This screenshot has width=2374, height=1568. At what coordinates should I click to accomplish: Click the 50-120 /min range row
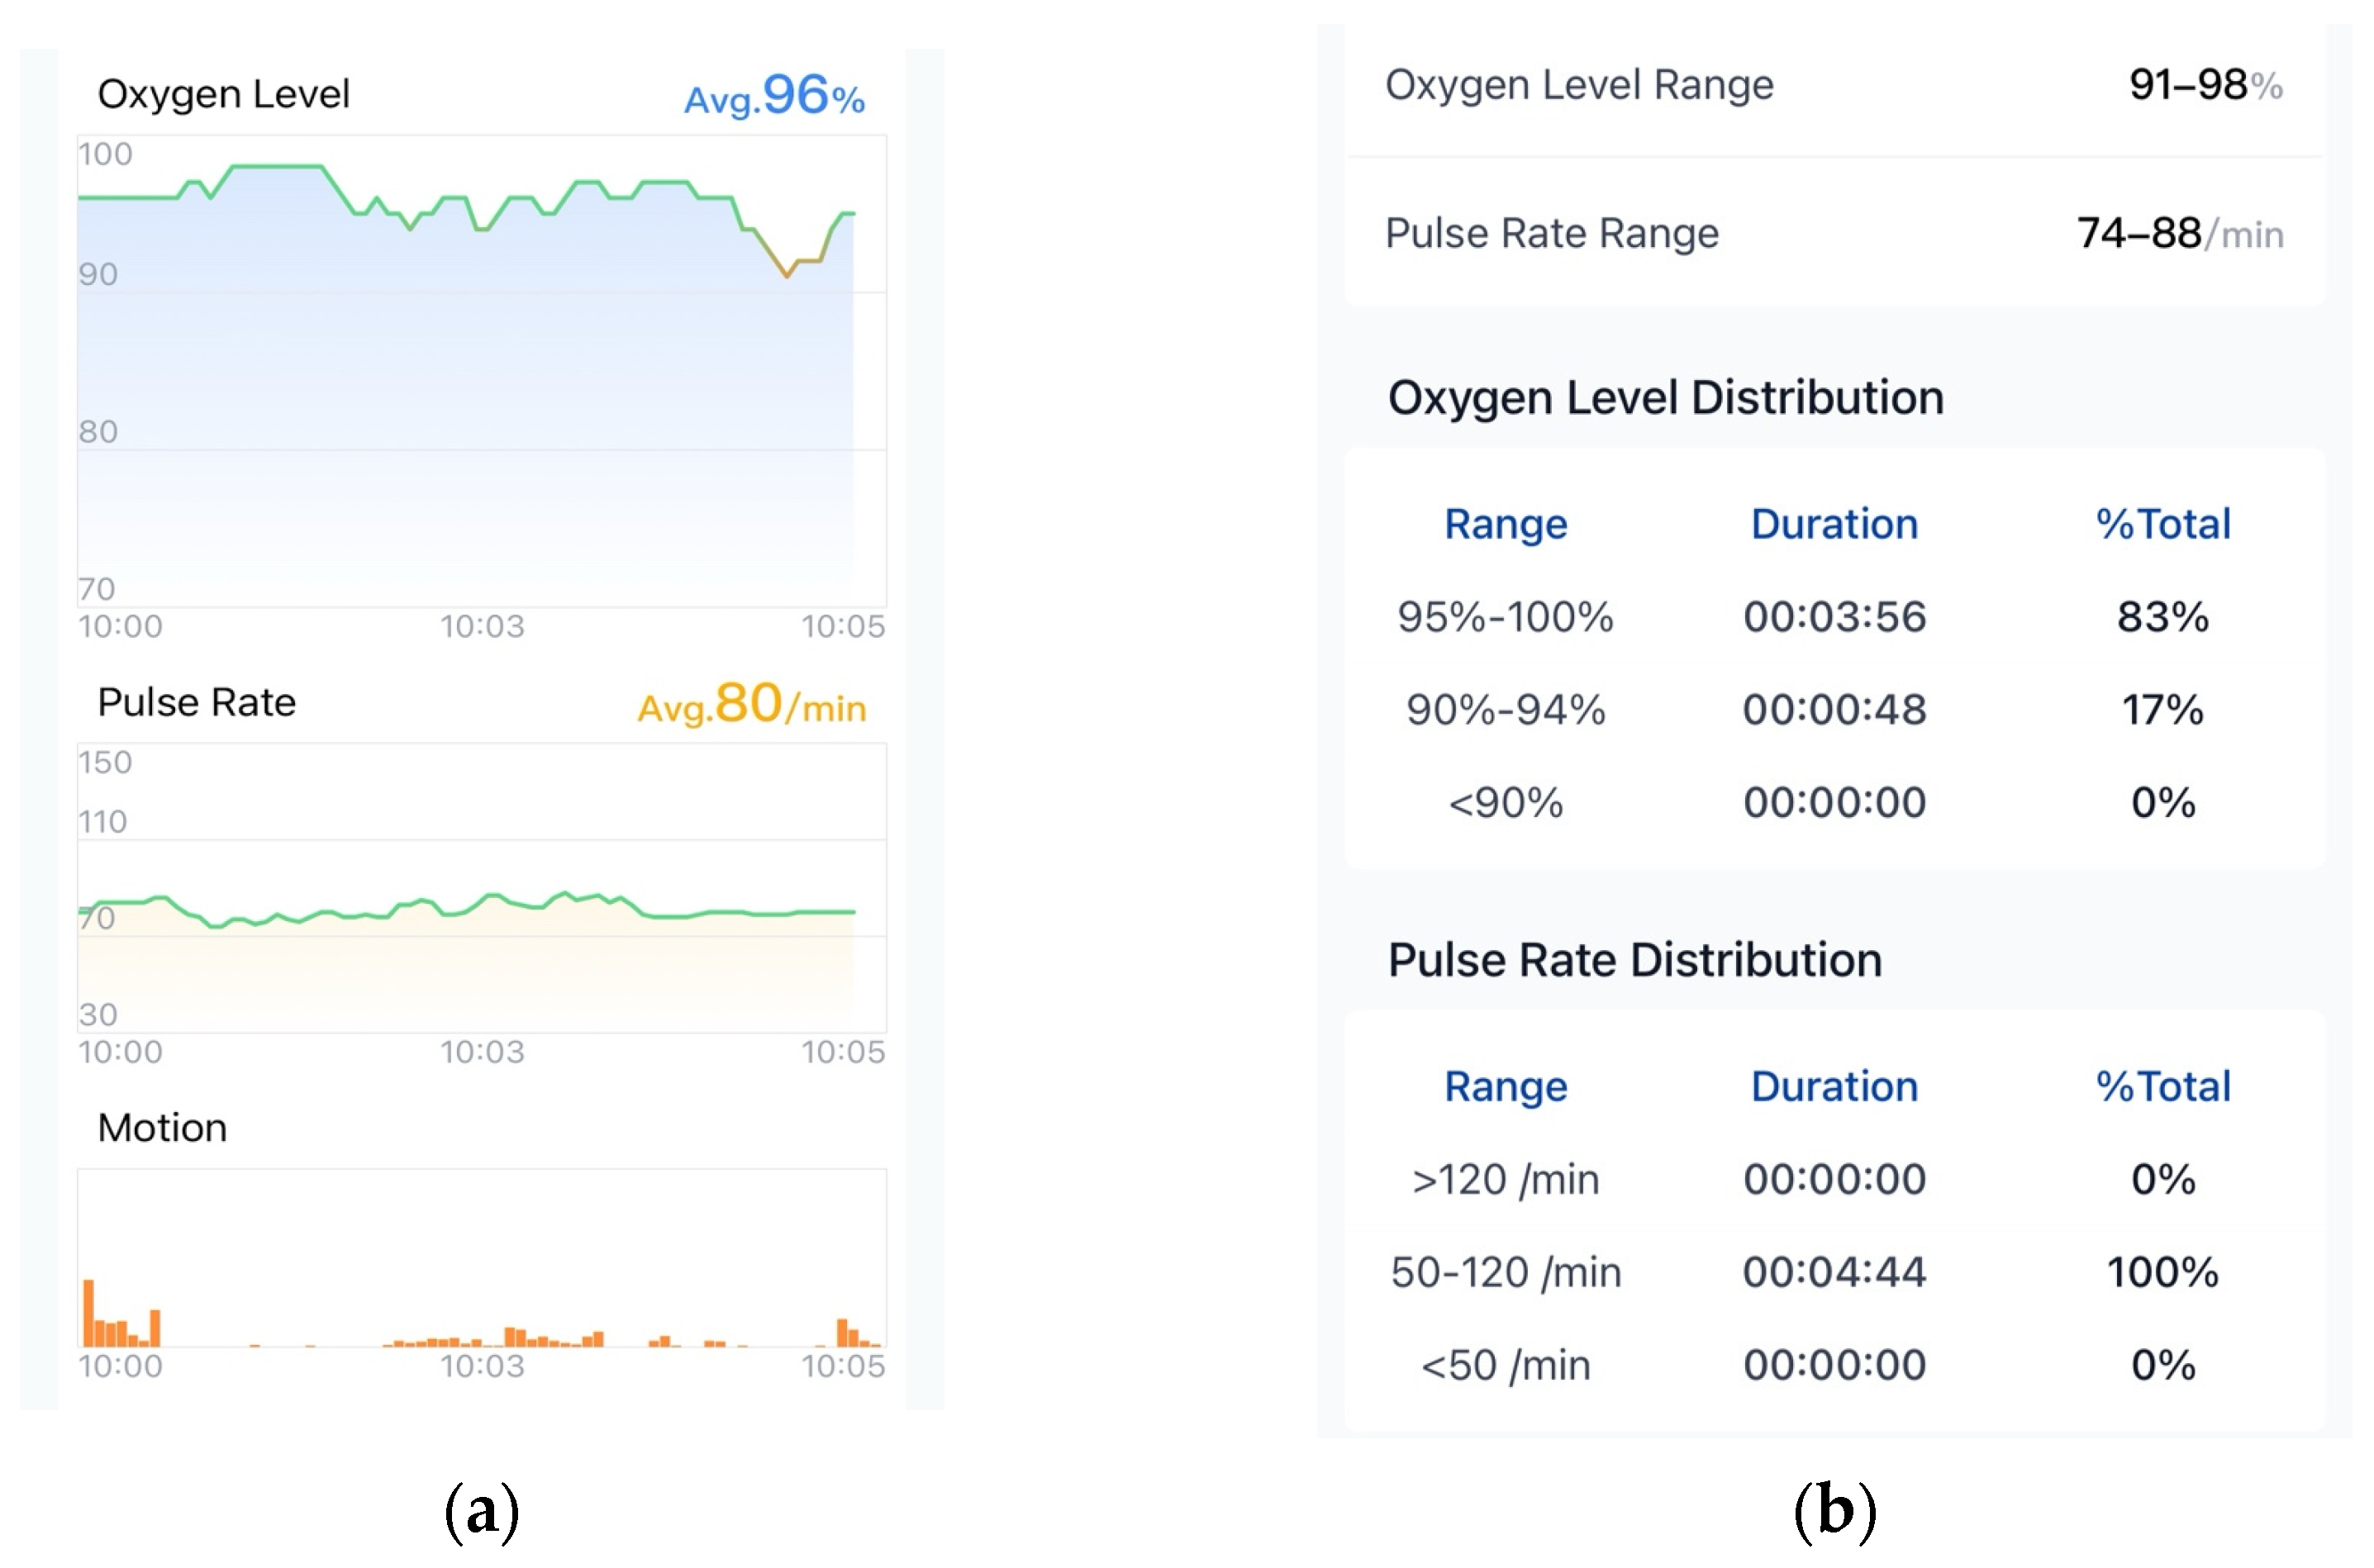pyautogui.click(x=1834, y=1272)
